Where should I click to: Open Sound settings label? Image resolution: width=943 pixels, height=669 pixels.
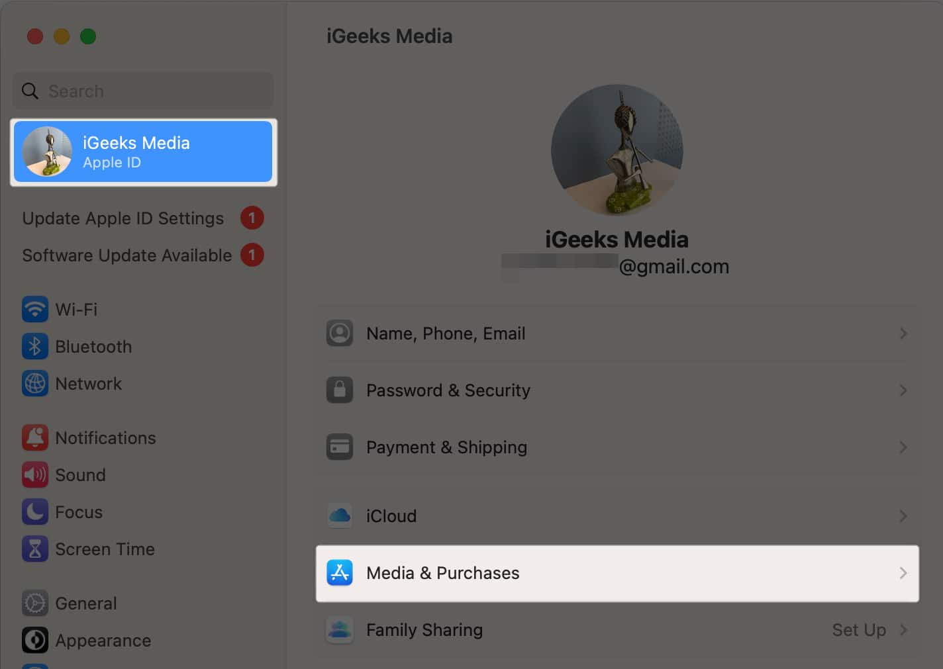(x=80, y=474)
